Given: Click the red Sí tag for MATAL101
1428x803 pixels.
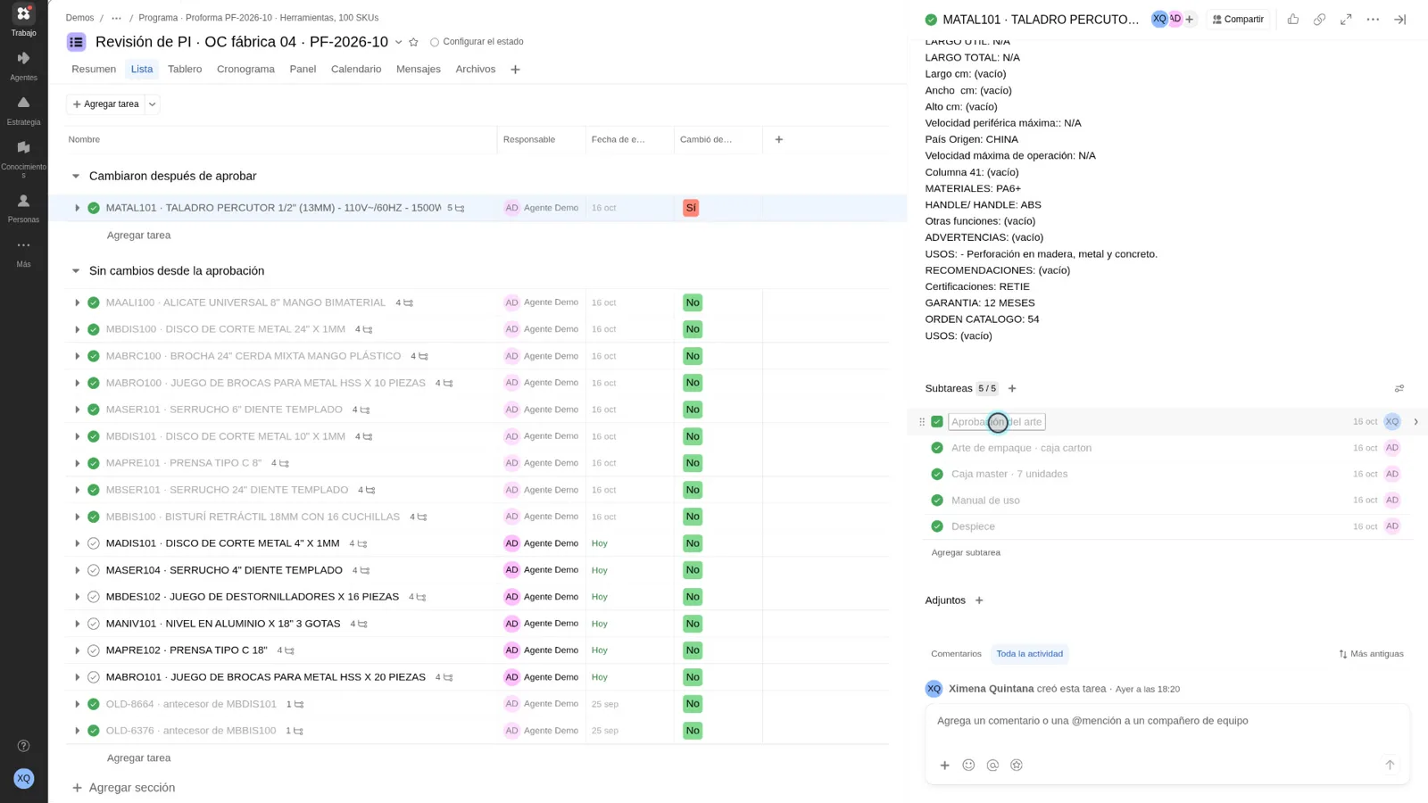Looking at the screenshot, I should click(691, 208).
